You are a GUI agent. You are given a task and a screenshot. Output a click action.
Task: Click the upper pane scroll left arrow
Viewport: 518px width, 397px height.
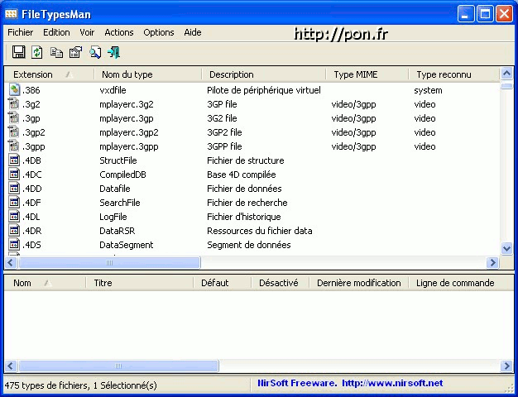(x=11, y=262)
